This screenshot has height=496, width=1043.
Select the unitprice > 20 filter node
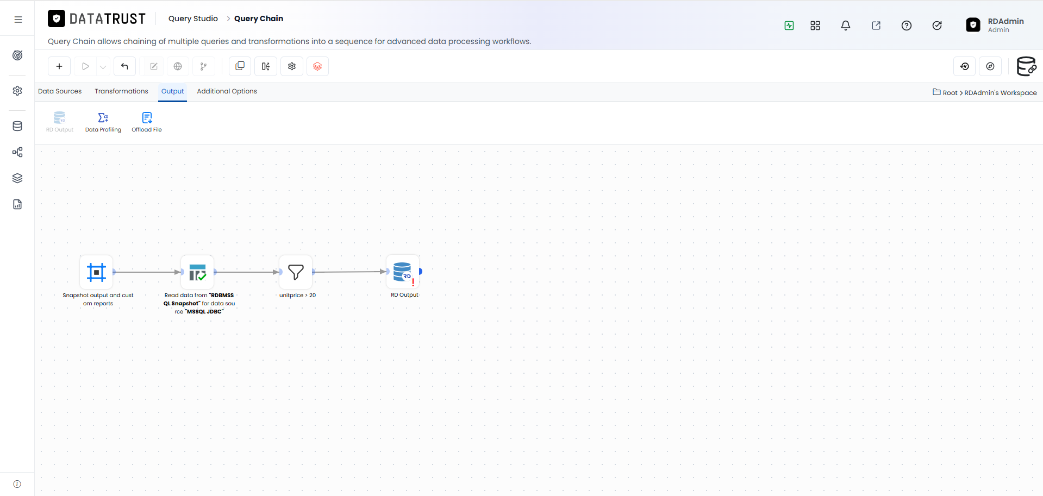click(296, 272)
